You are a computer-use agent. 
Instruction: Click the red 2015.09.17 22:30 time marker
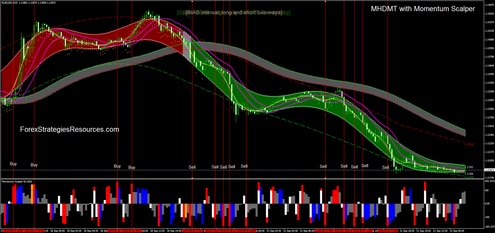[34, 231]
